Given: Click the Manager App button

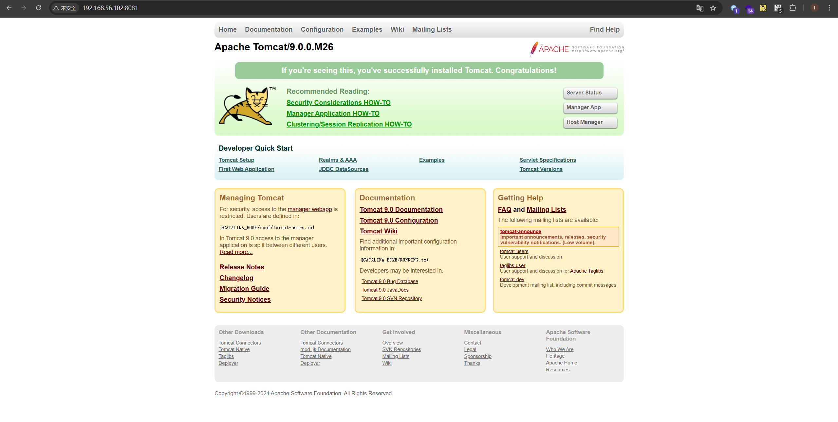Looking at the screenshot, I should click(x=590, y=108).
